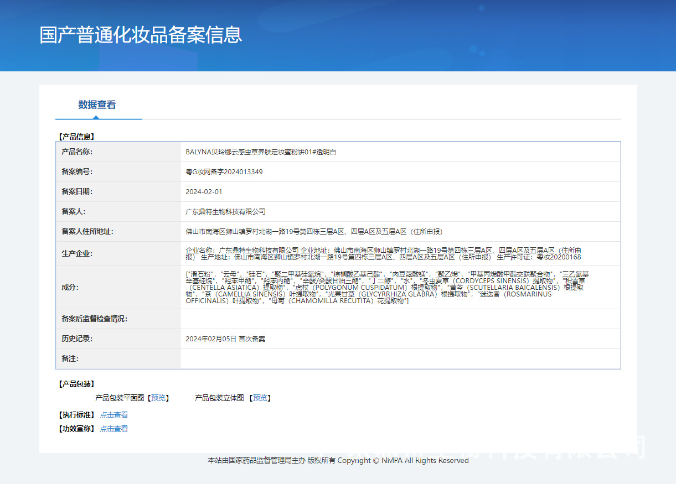The width and height of the screenshot is (676, 484).
Task: Open 预览 link for 产品包装平面图
Action: [x=158, y=398]
